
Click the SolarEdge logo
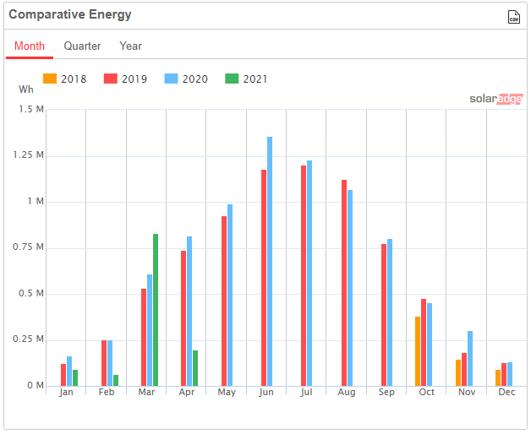[495, 99]
